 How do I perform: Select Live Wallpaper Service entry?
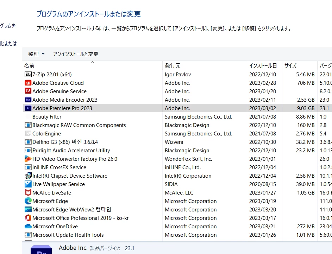(58, 184)
